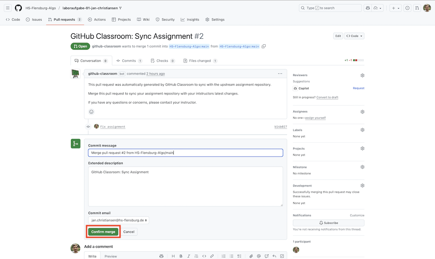This screenshot has height=259, width=435.
Task: Expand the create new plus dropdown
Action: [395, 8]
